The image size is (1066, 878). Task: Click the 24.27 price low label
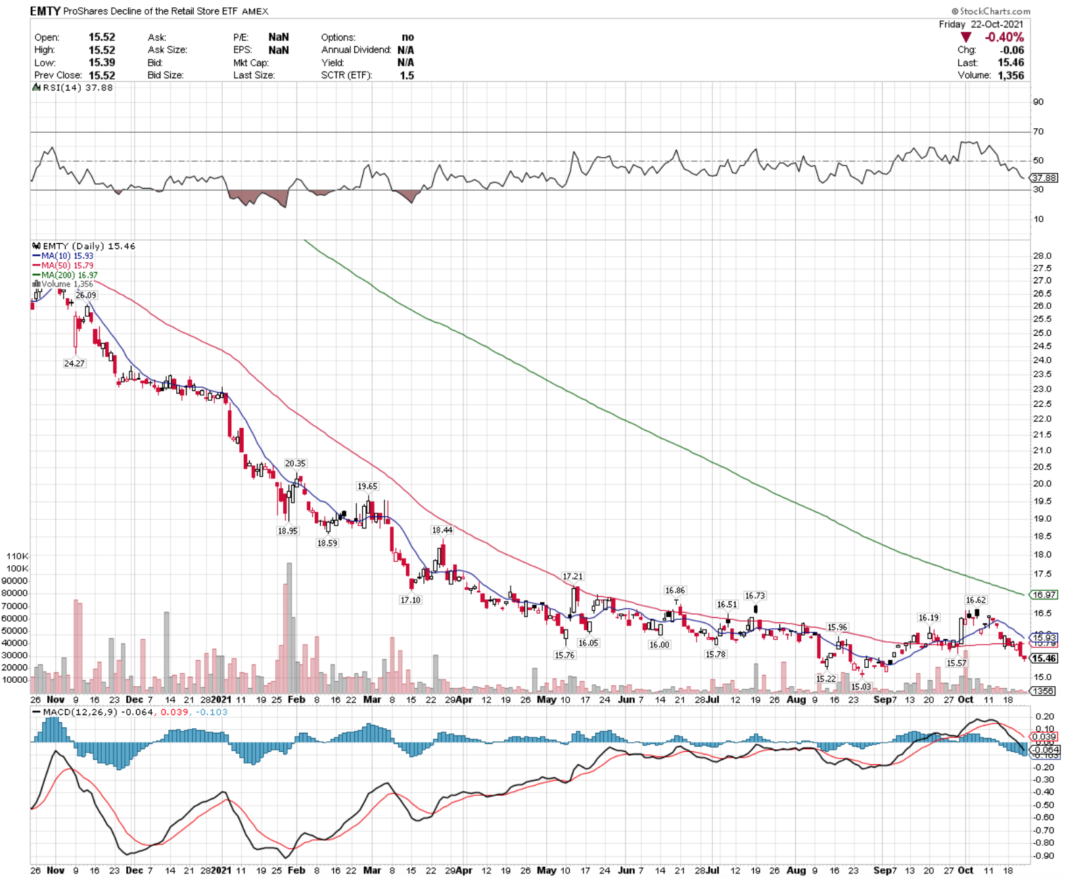74,363
